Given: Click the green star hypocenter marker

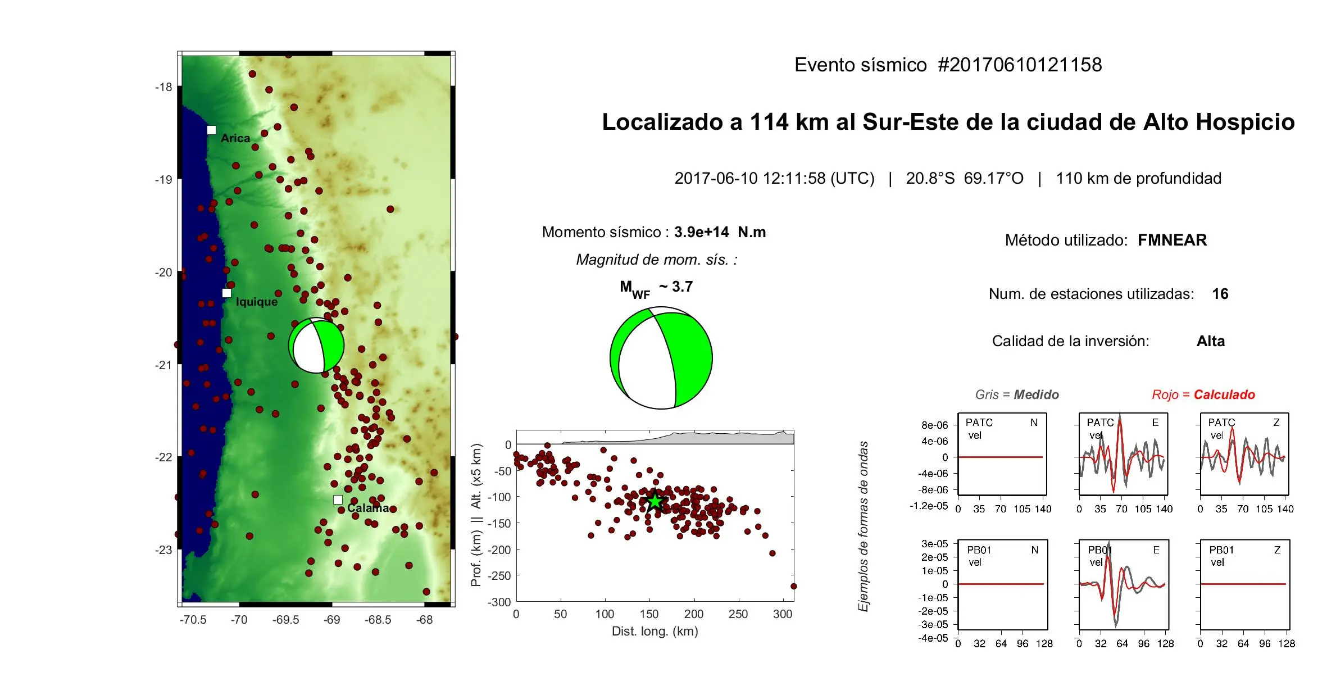Looking at the screenshot, I should pos(655,501).
